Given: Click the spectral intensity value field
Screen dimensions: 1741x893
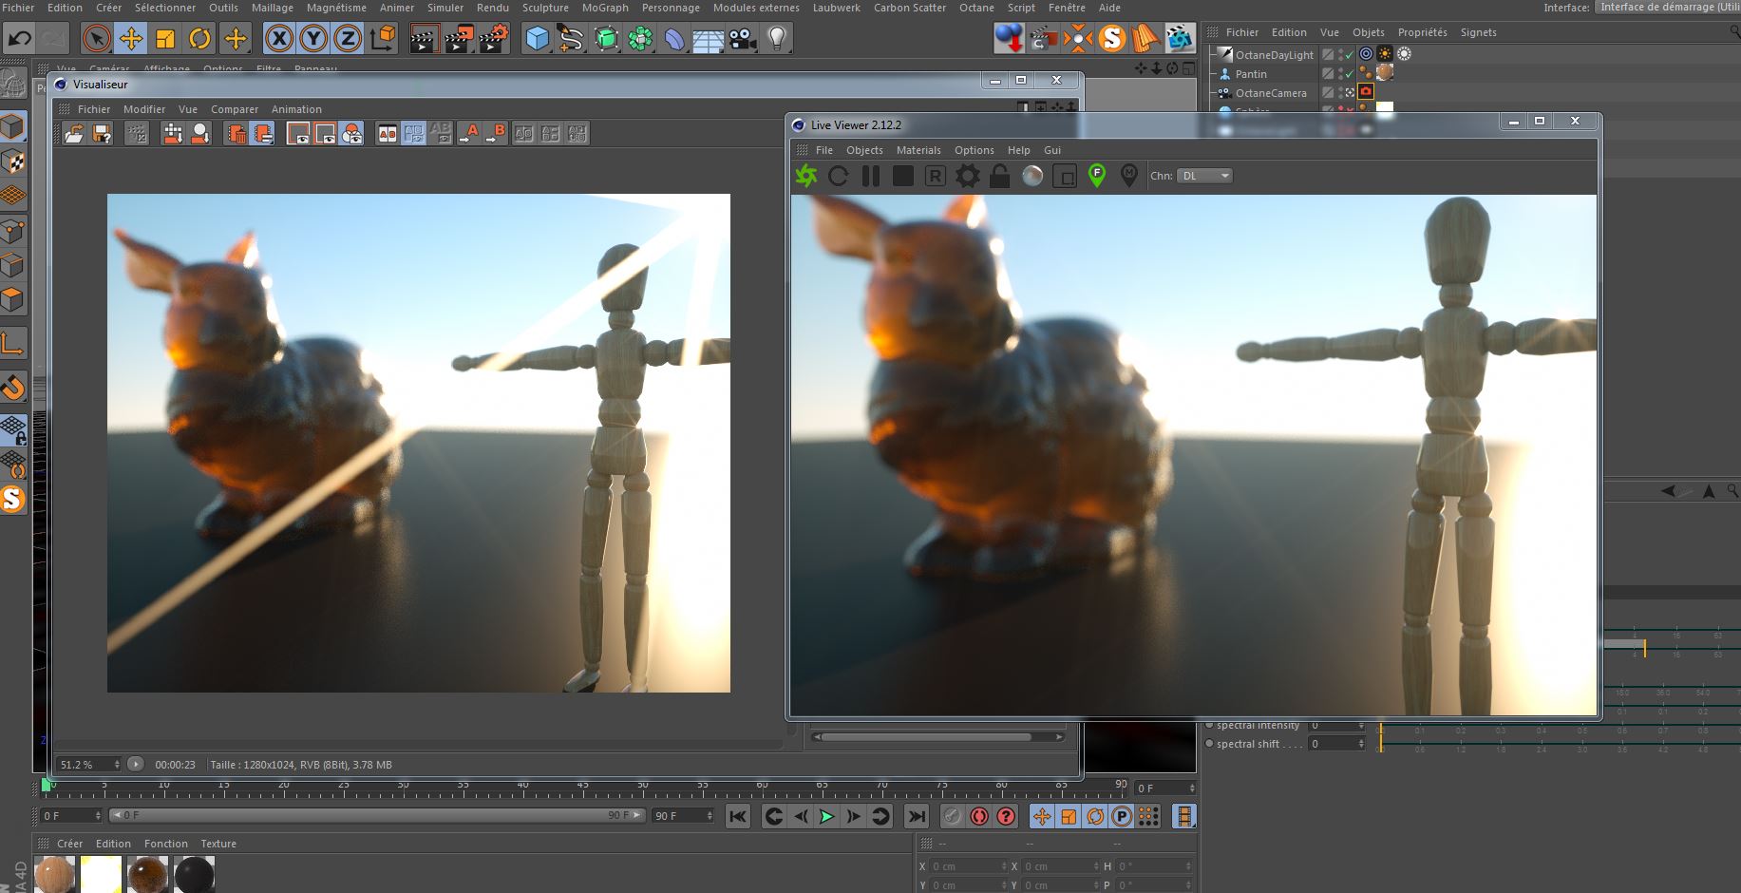Looking at the screenshot, I should click(x=1336, y=725).
